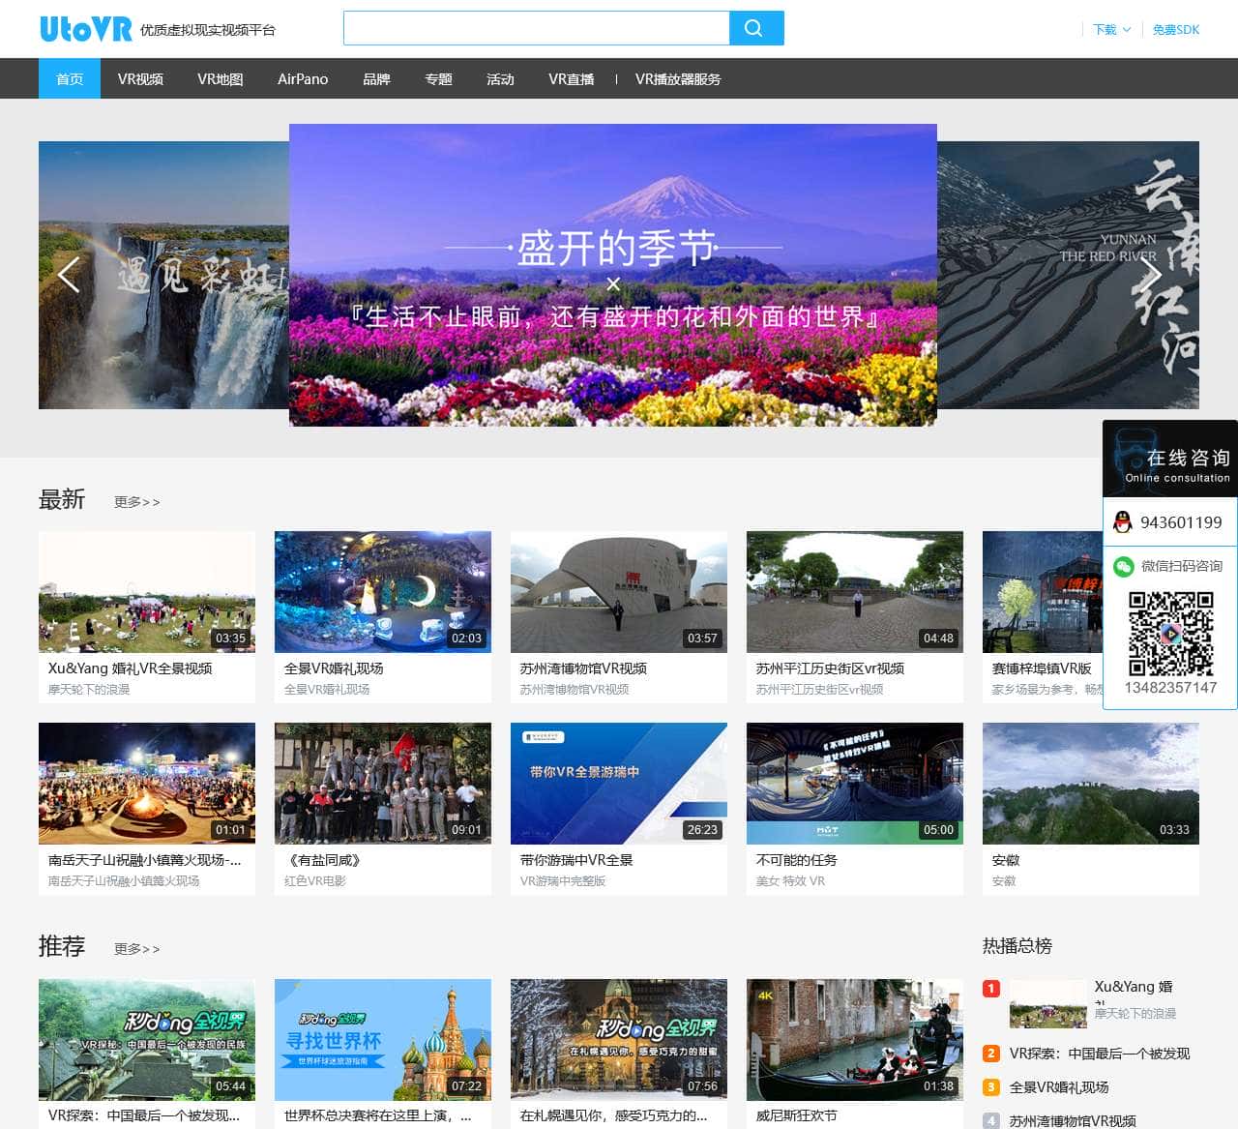Switch to the VR视频 nav tab
1238x1129 pixels.
pyautogui.click(x=140, y=79)
